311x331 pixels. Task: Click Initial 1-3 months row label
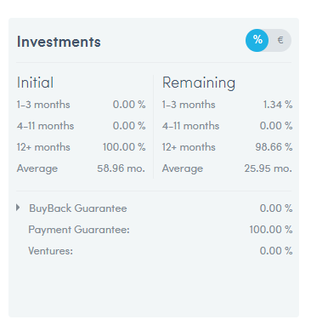coord(43,105)
